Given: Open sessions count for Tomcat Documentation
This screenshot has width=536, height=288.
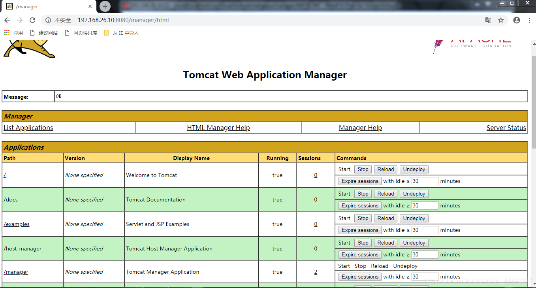Looking at the screenshot, I should pyautogui.click(x=316, y=200).
